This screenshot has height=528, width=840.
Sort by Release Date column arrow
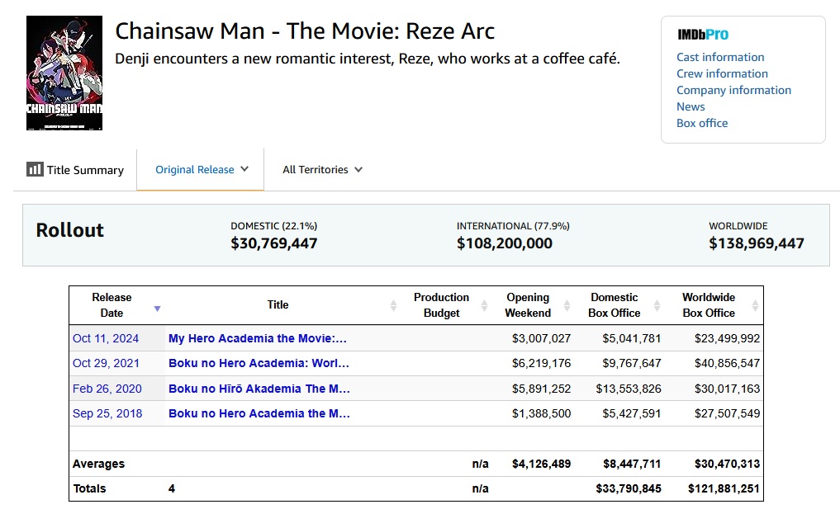click(157, 309)
